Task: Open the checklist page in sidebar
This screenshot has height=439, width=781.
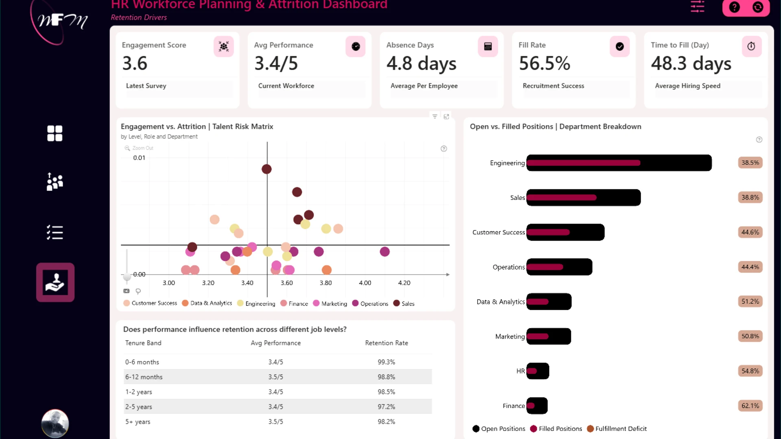Action: coord(55,233)
